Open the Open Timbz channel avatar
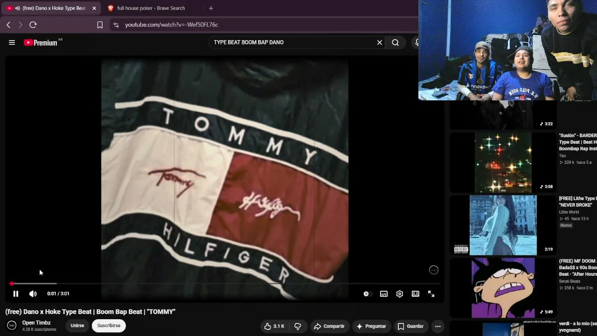This screenshot has width=597, height=336. point(12,325)
